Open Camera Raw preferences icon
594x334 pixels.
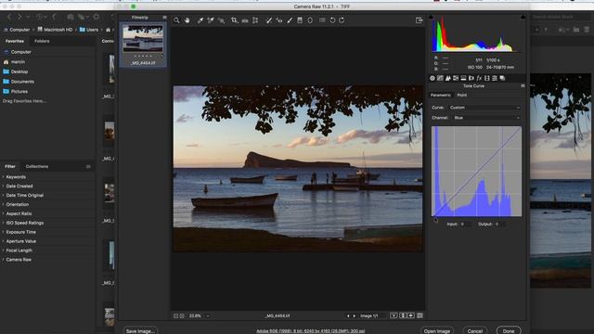[x=322, y=20]
